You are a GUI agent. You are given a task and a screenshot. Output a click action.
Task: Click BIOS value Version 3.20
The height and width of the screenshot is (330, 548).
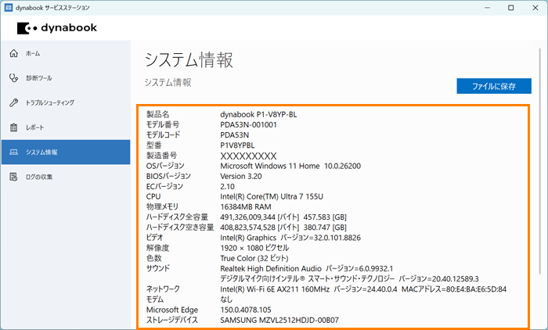click(241, 176)
